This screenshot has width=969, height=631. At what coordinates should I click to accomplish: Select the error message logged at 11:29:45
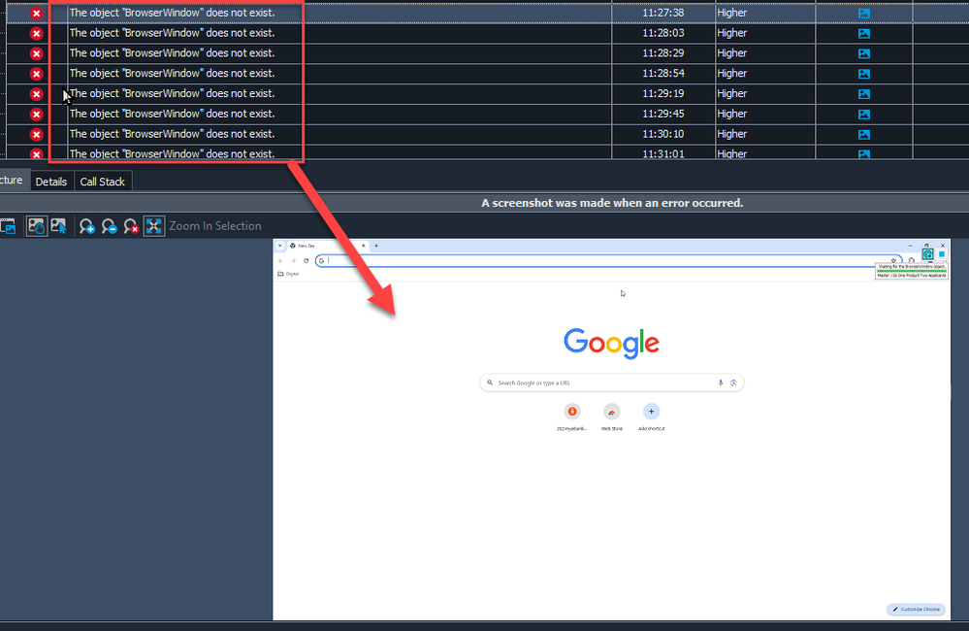click(x=172, y=114)
